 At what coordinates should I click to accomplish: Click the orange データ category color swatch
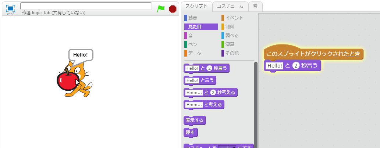click(x=186, y=53)
